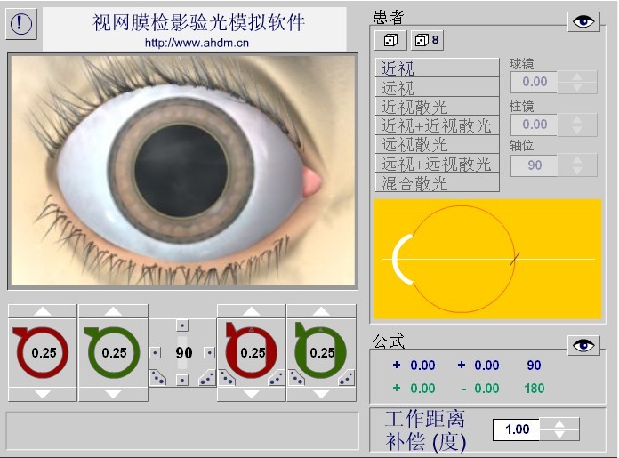
Task: Click down arrow below right green lens
Action: tap(321, 394)
